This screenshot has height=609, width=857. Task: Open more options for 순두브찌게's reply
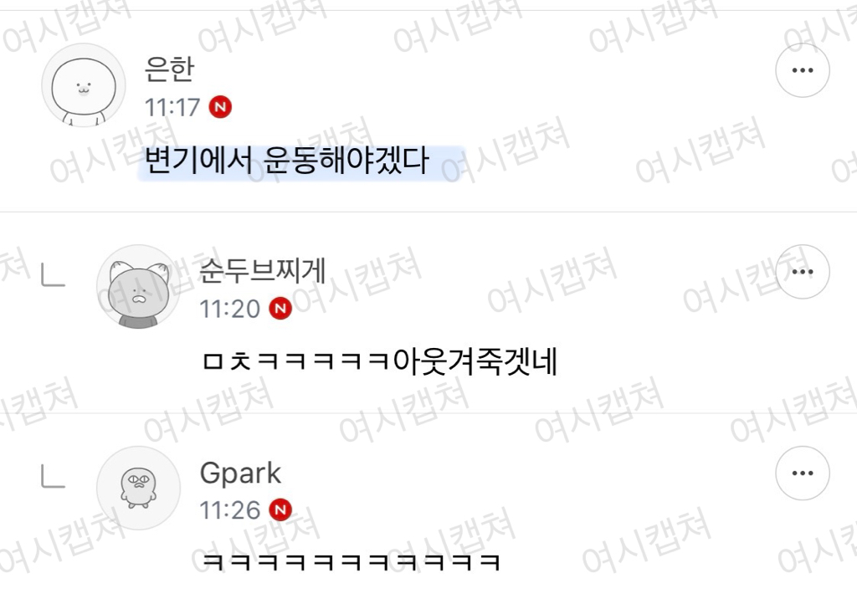pos(803,272)
